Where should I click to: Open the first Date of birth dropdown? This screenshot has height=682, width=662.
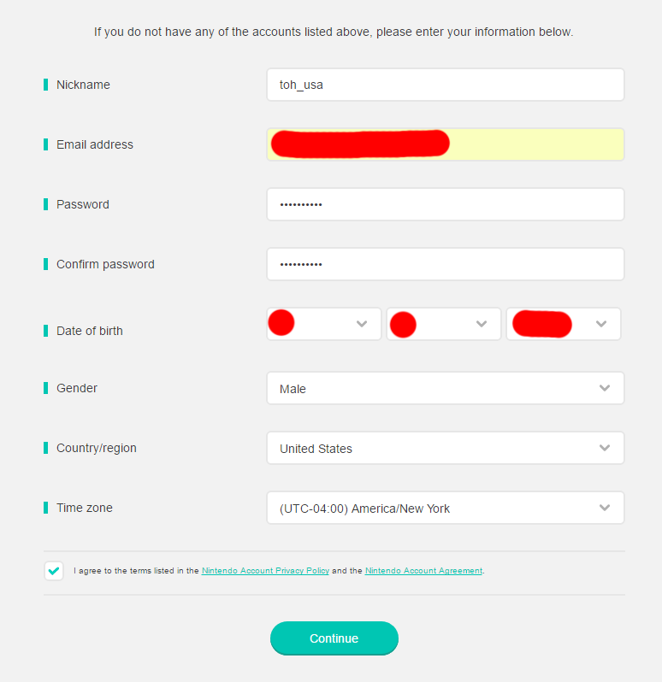tap(323, 324)
